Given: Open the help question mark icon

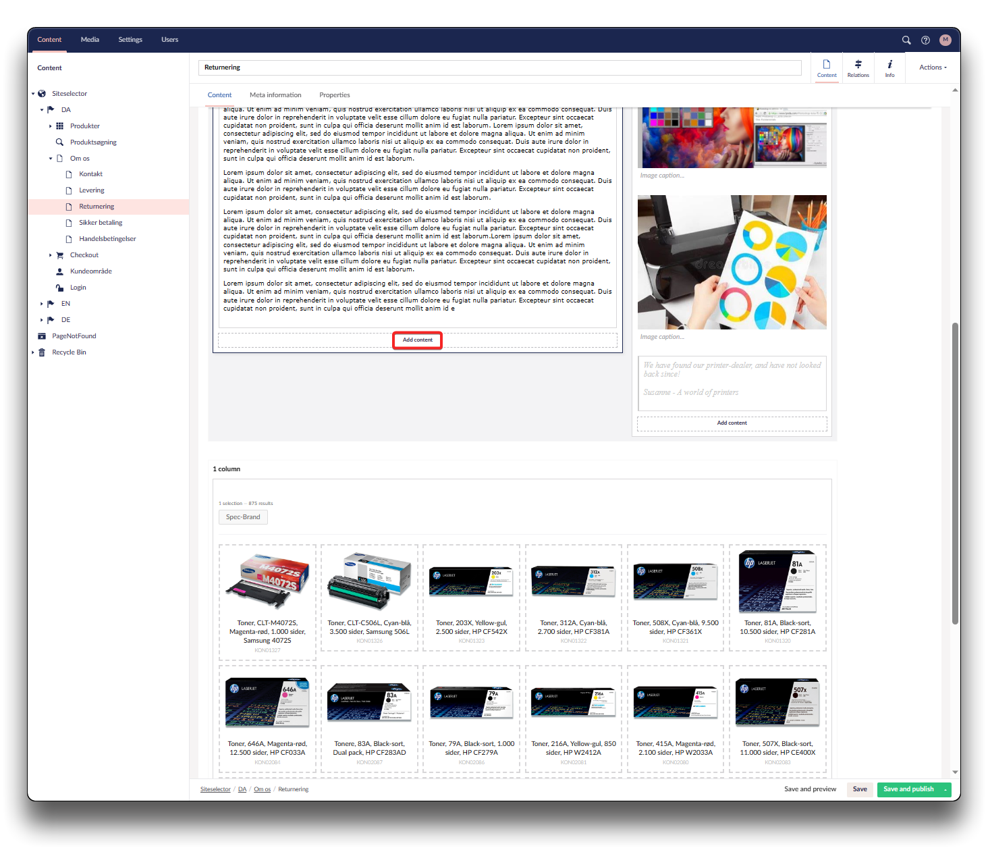Looking at the screenshot, I should click(925, 40).
